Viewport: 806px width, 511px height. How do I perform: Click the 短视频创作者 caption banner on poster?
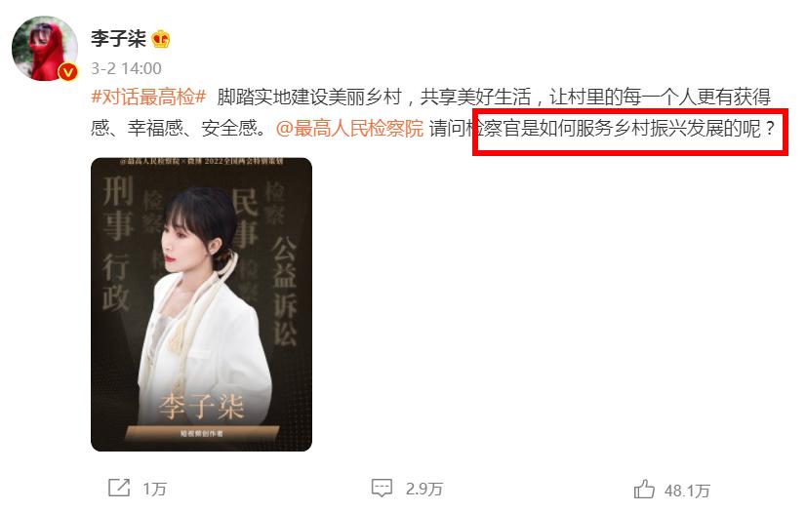tap(201, 433)
